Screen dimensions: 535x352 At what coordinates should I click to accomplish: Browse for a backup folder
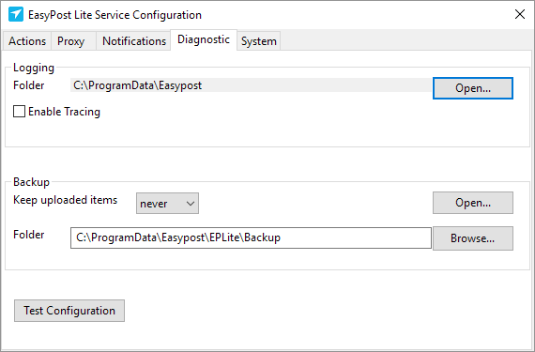(472, 238)
